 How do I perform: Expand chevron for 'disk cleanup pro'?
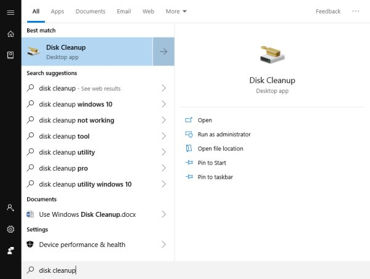(x=163, y=168)
